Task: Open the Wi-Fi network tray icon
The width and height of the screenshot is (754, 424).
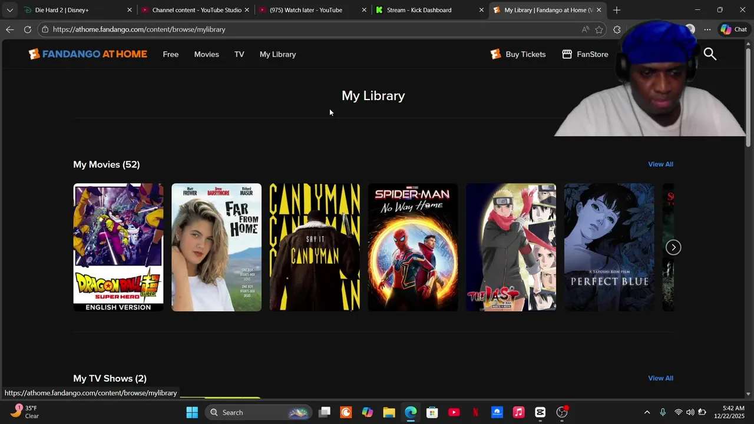Action: [x=678, y=412]
